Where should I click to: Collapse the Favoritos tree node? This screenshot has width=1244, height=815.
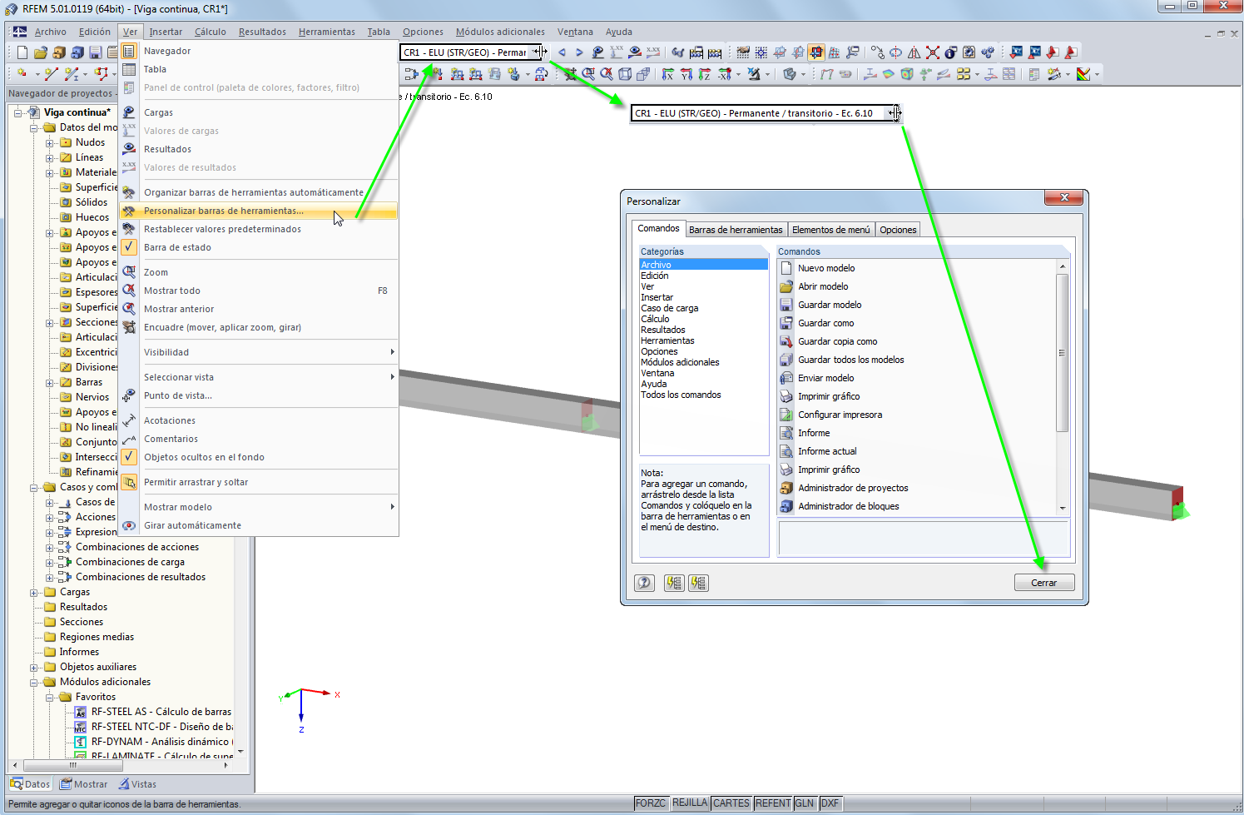50,697
